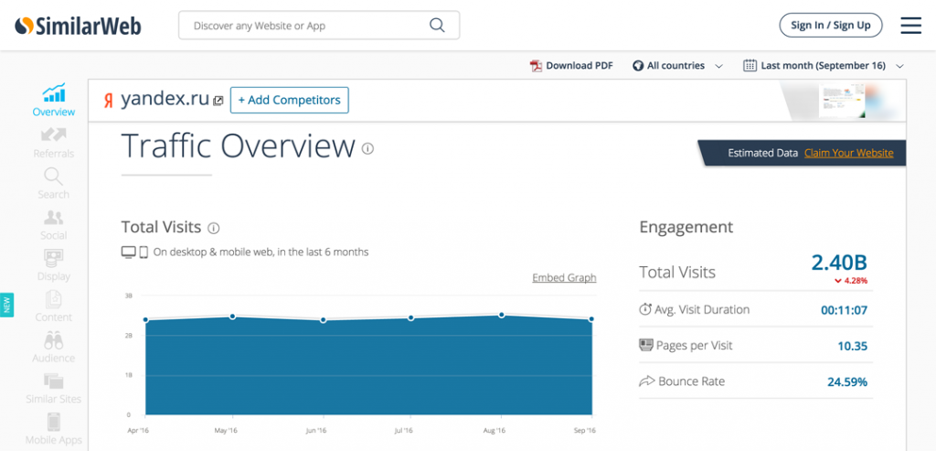Click the Jun '16 data point
Image resolution: width=936 pixels, height=451 pixels.
323,320
